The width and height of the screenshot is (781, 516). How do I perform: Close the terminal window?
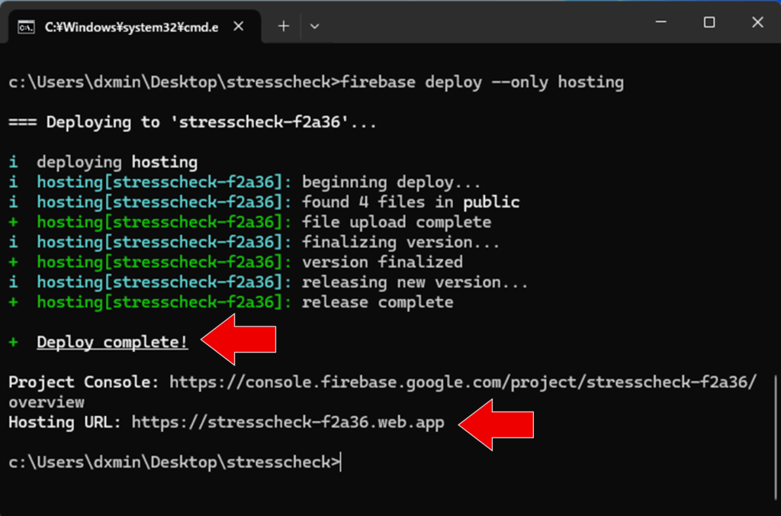point(757,22)
